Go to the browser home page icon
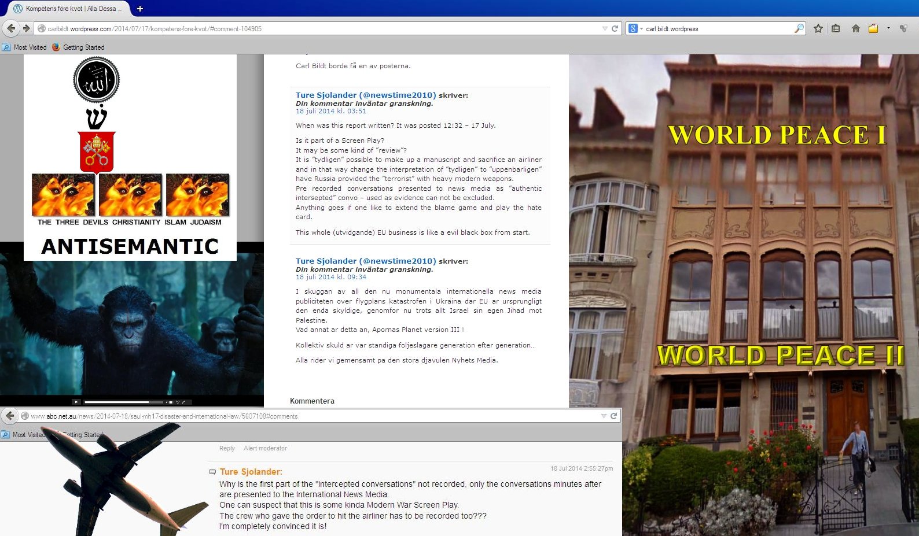Viewport: 919px width, 536px height. pos(856,28)
